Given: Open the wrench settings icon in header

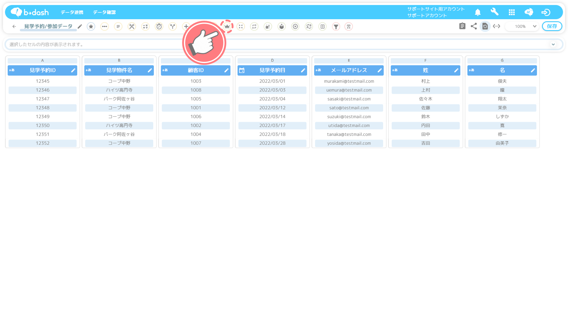Looking at the screenshot, I should coord(494,12).
